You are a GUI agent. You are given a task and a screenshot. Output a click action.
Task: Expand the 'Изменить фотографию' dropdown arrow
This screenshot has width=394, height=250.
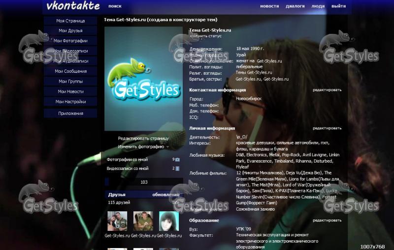pos(168,147)
